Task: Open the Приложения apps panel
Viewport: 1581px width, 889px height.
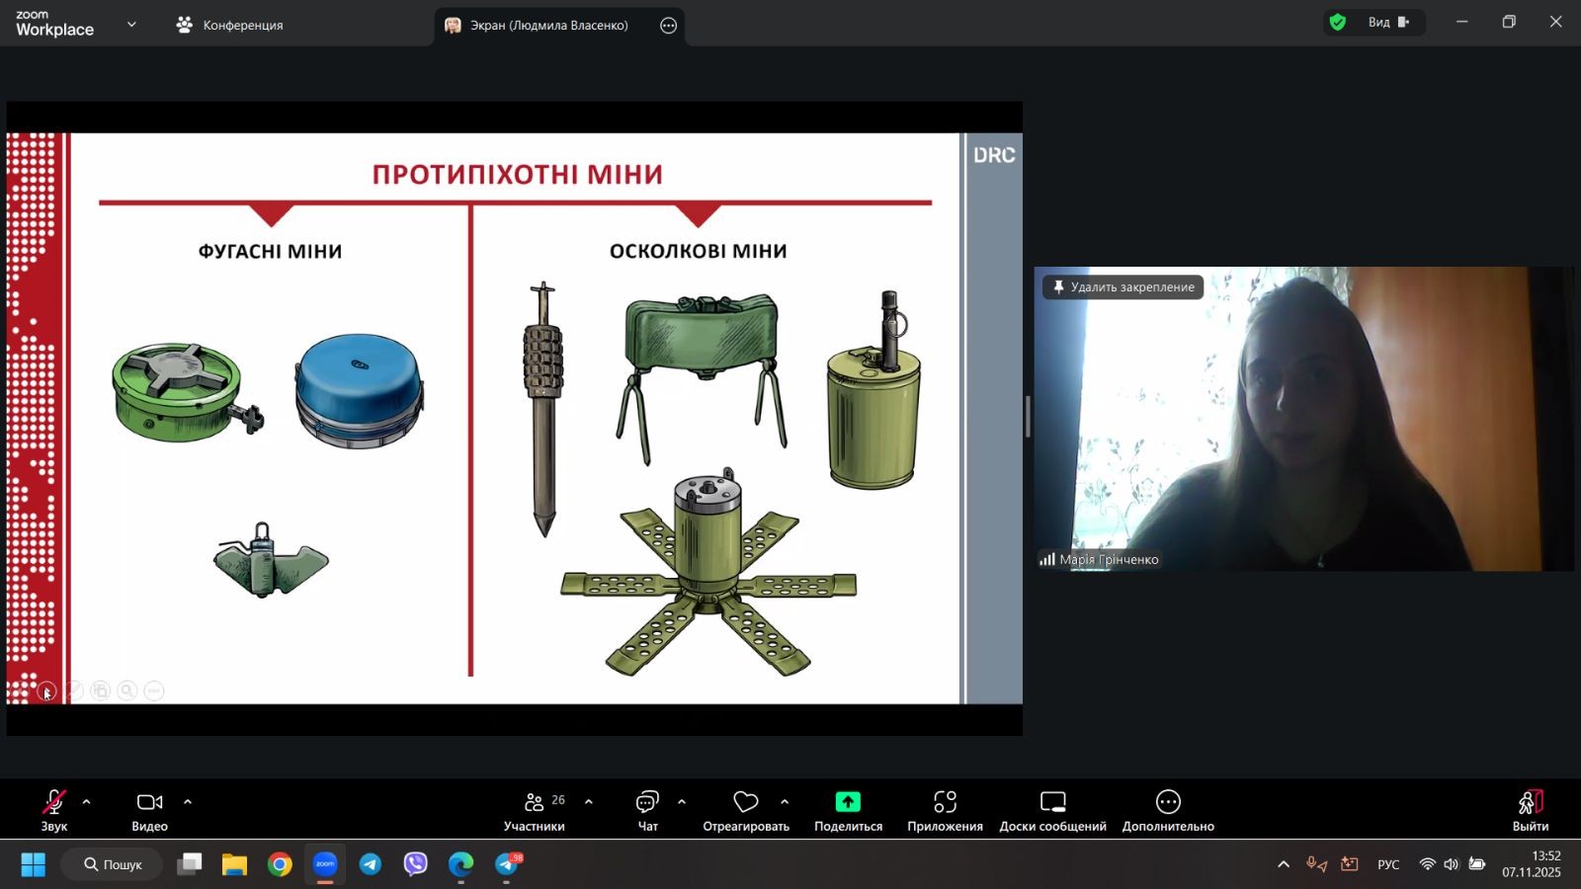Action: [x=945, y=809]
